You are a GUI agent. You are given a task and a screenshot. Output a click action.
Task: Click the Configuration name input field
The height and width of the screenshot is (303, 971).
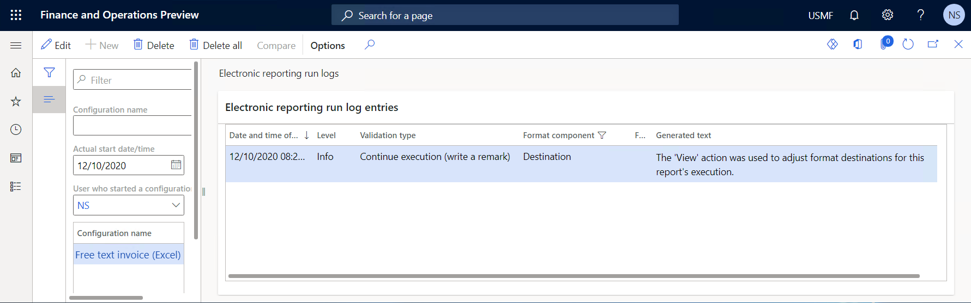coord(132,125)
